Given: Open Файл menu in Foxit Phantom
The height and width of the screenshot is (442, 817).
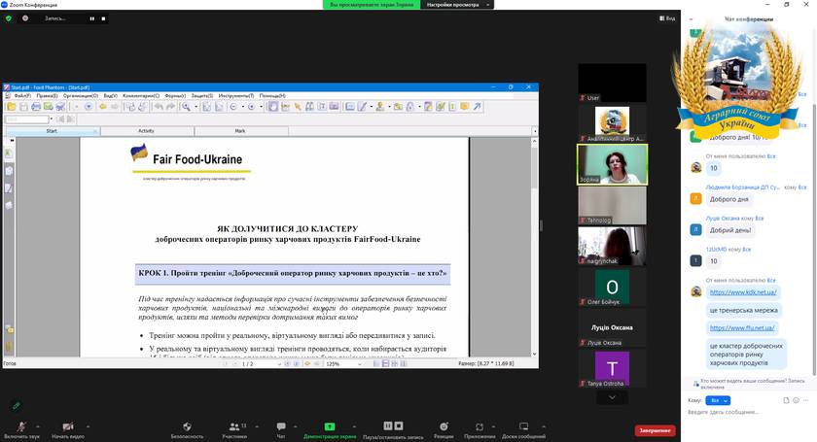Looking at the screenshot, I should coord(22,96).
